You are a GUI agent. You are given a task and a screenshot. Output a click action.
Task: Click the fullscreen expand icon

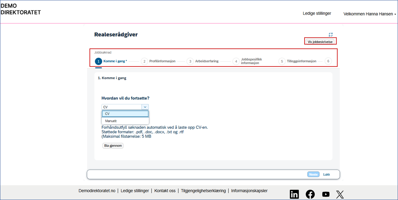click(x=331, y=34)
